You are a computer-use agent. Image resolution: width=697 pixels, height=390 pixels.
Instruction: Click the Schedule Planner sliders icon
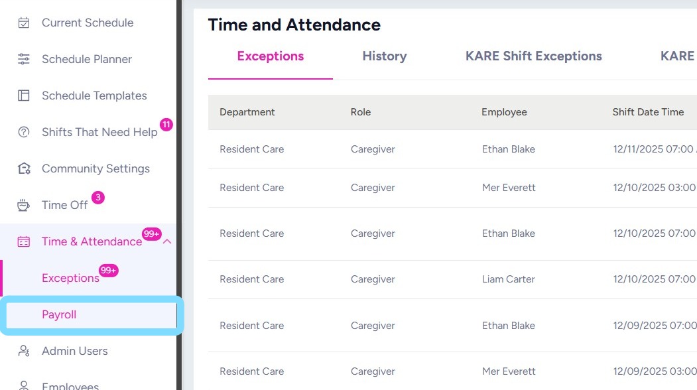[x=24, y=59]
